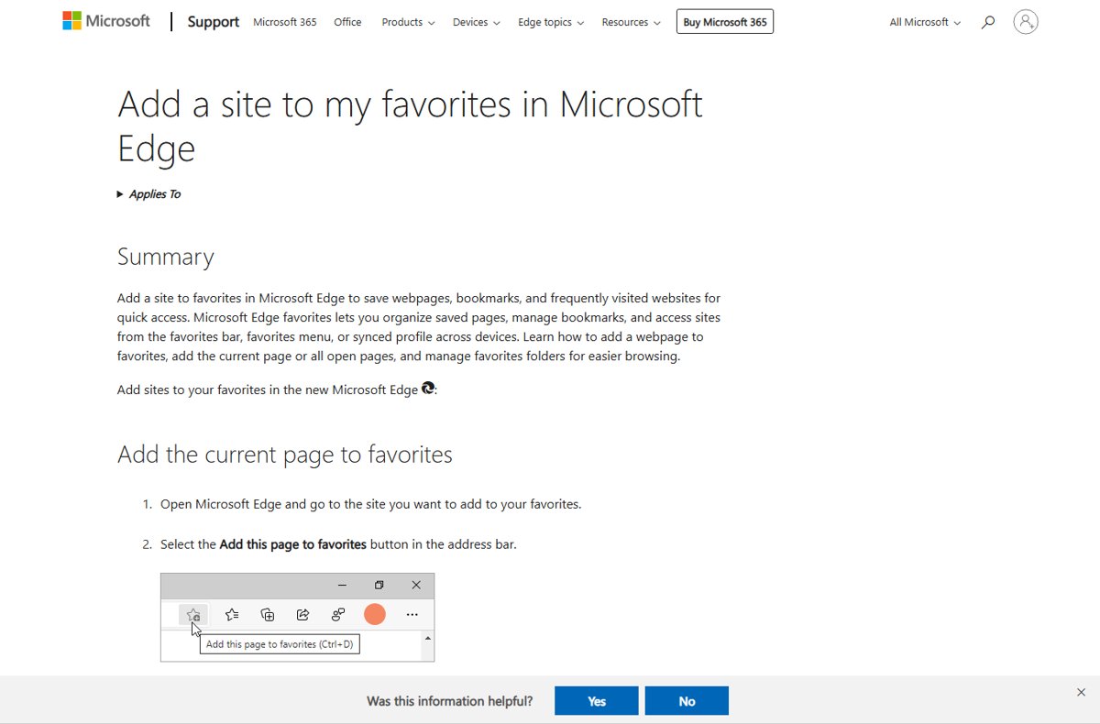The height and width of the screenshot is (724, 1100).
Task: Answer No to helpful question
Action: pos(687,701)
